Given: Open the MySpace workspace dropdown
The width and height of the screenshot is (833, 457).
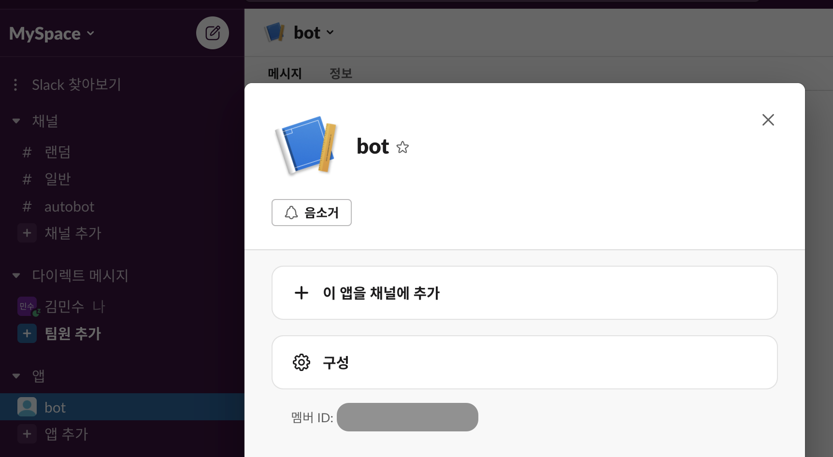Looking at the screenshot, I should point(52,33).
